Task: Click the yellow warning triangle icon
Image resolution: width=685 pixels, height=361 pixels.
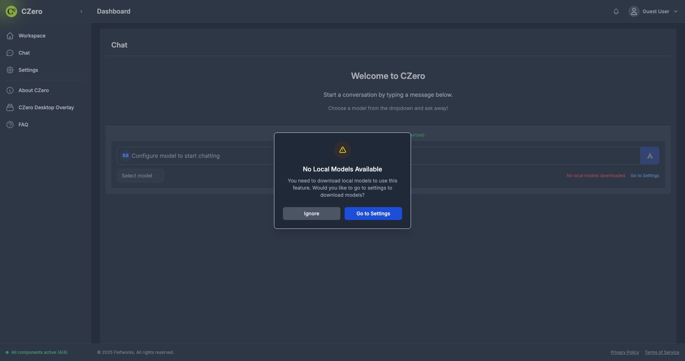Action: 342,150
